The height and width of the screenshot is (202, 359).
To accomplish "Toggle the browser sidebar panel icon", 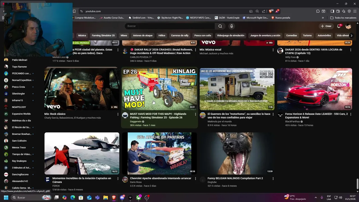I will [332, 11].
